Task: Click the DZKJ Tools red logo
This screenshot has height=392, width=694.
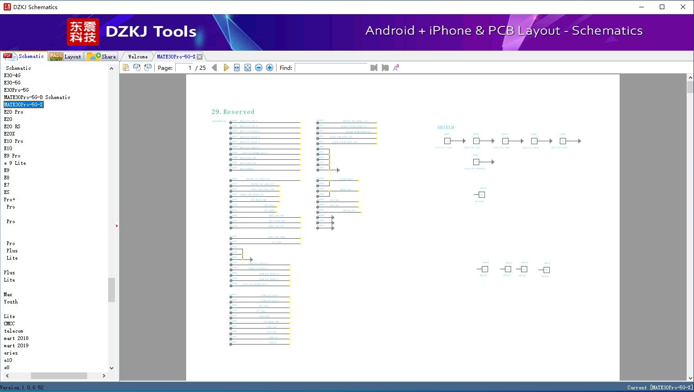Action: [x=83, y=32]
